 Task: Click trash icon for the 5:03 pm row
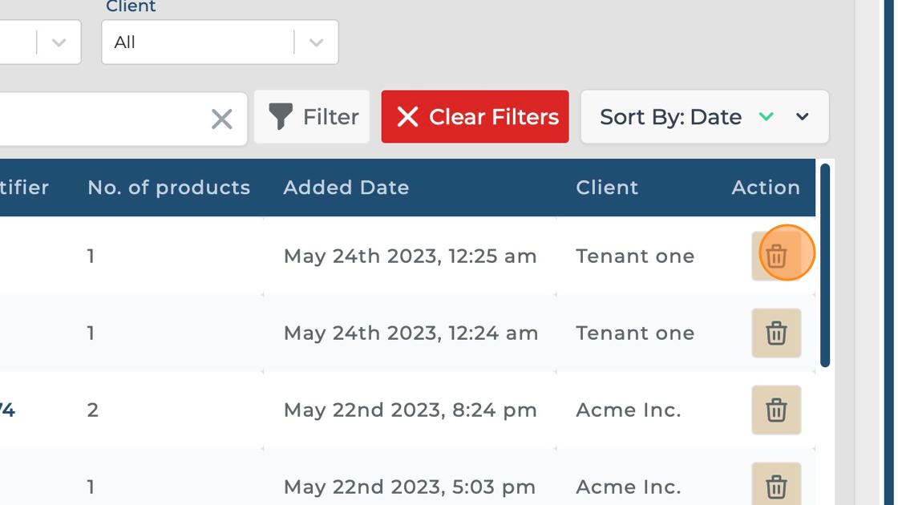(775, 484)
